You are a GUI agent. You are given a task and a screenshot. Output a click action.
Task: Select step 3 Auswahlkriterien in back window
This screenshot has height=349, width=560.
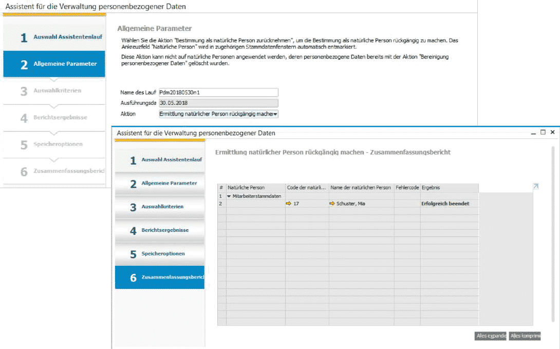(x=54, y=91)
